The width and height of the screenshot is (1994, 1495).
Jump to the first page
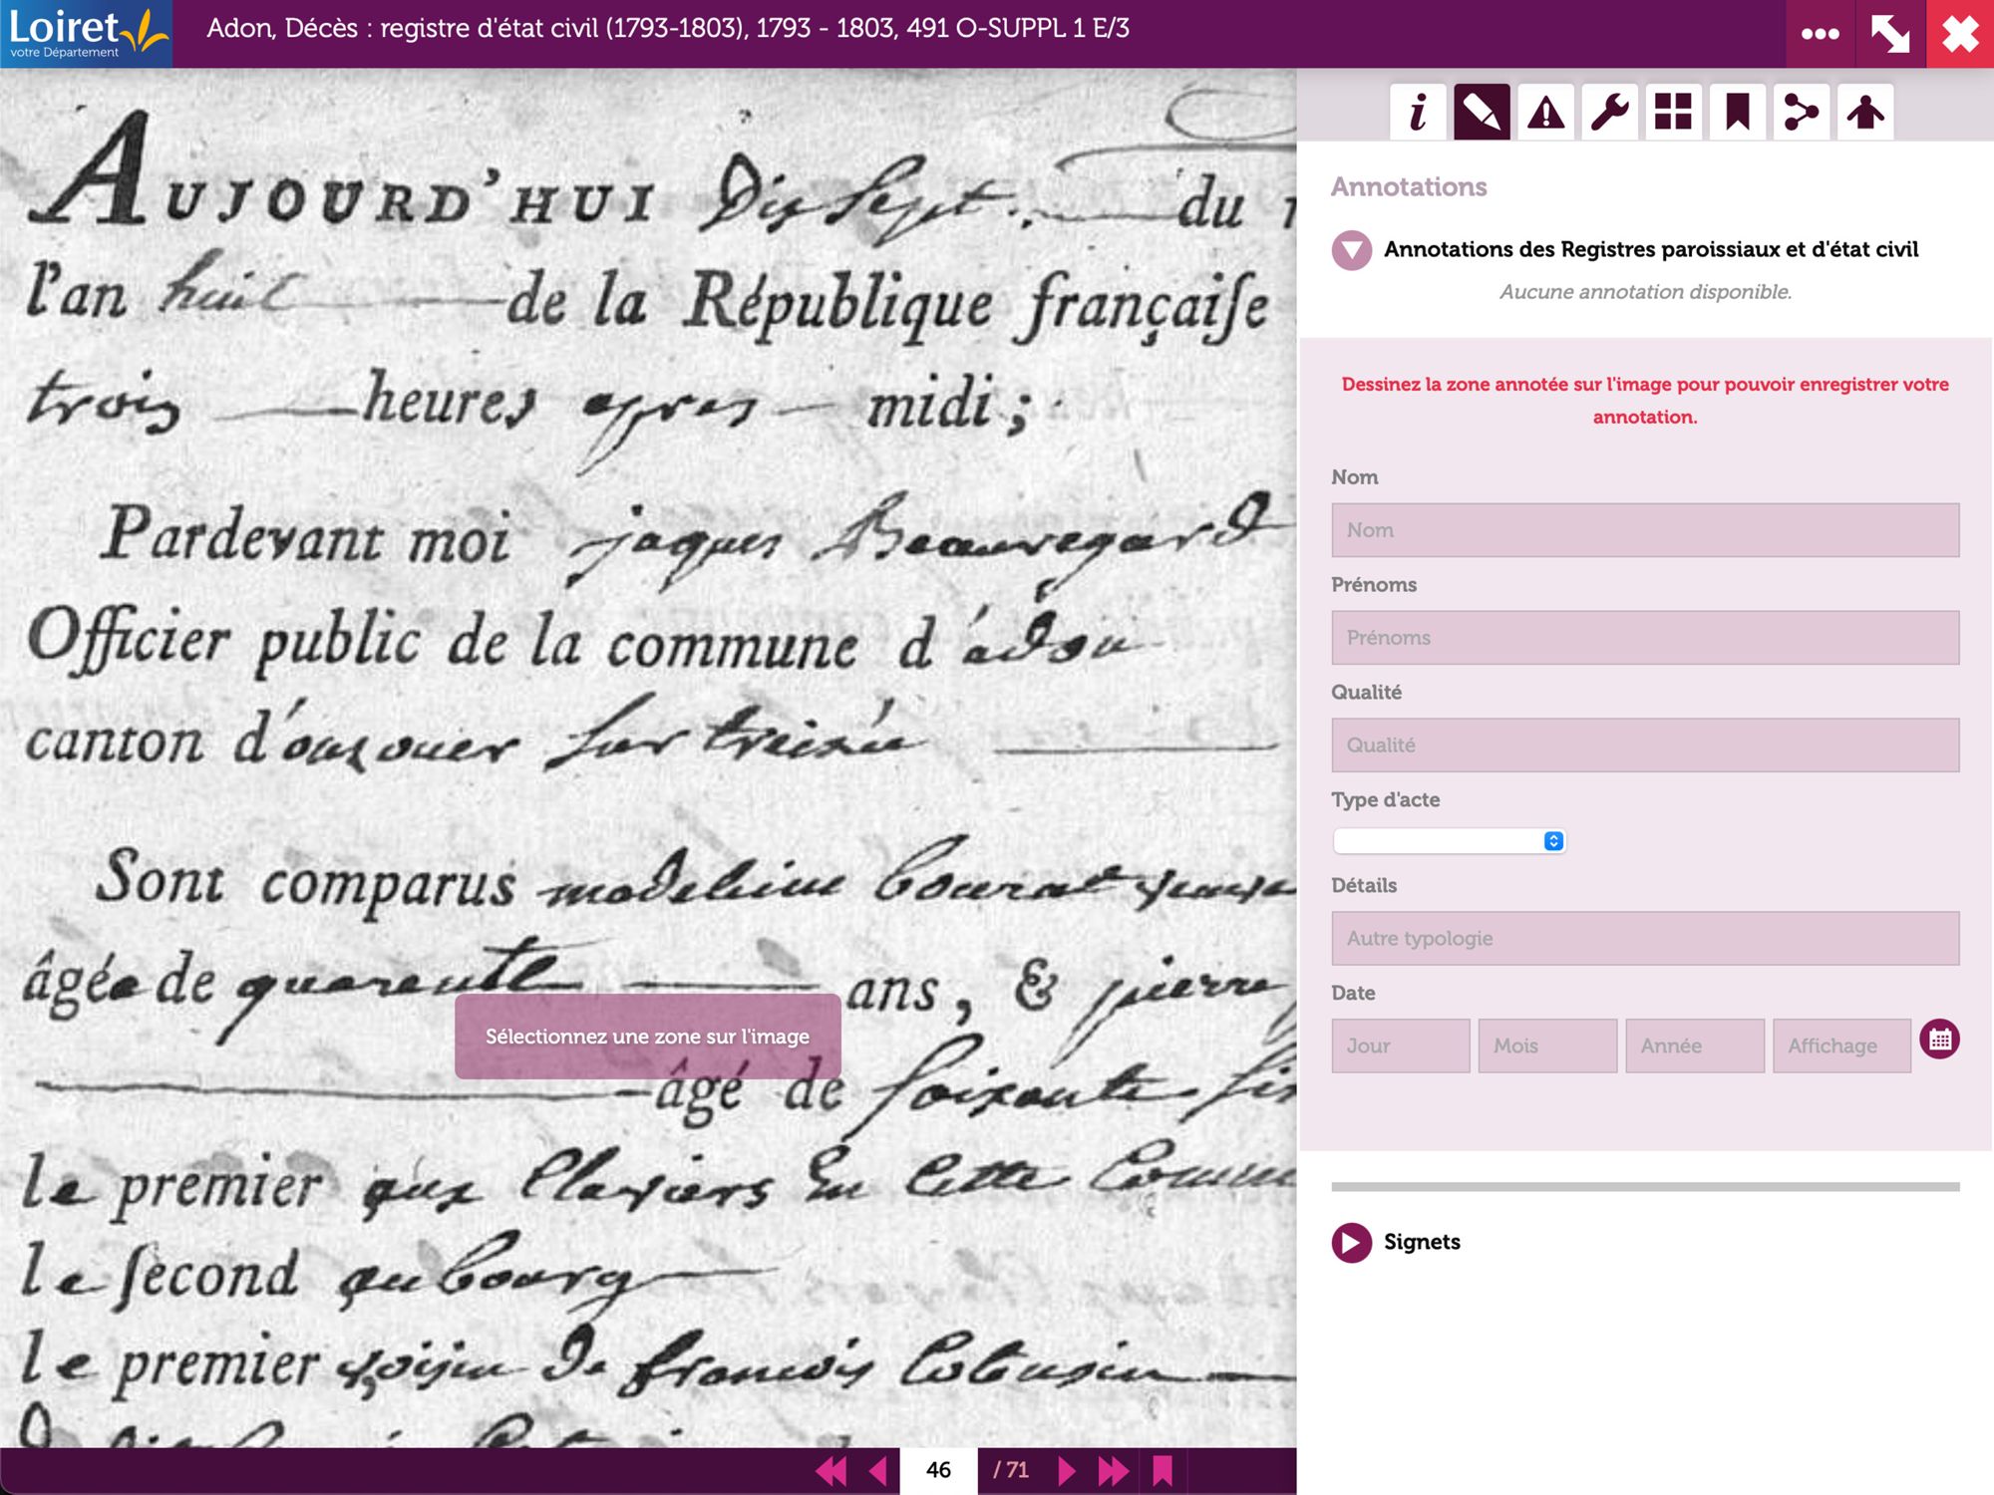click(x=831, y=1470)
